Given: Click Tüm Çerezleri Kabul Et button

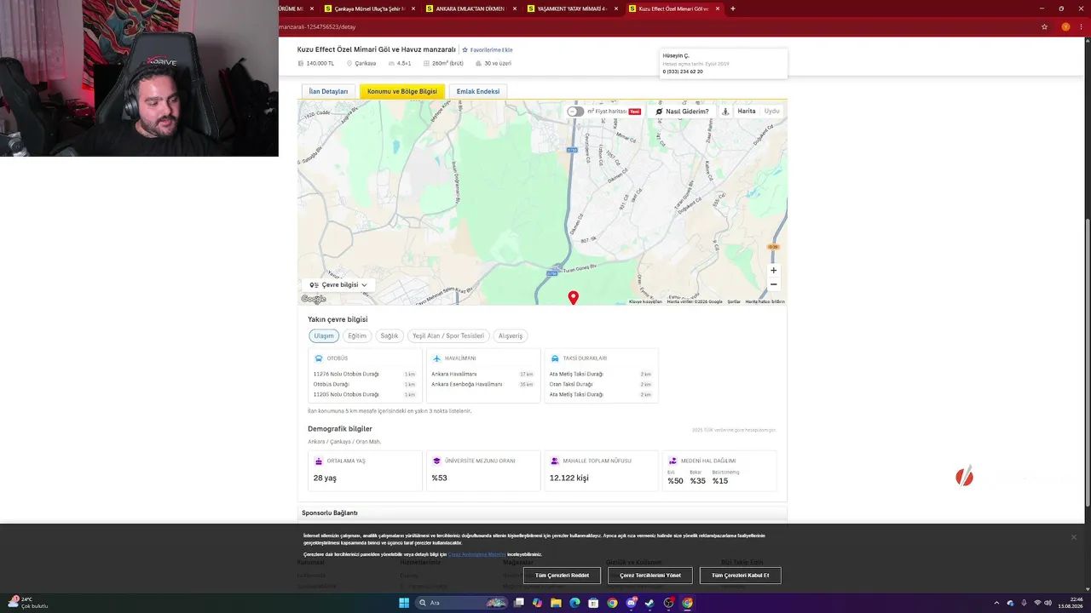Looking at the screenshot, I should pos(740,576).
